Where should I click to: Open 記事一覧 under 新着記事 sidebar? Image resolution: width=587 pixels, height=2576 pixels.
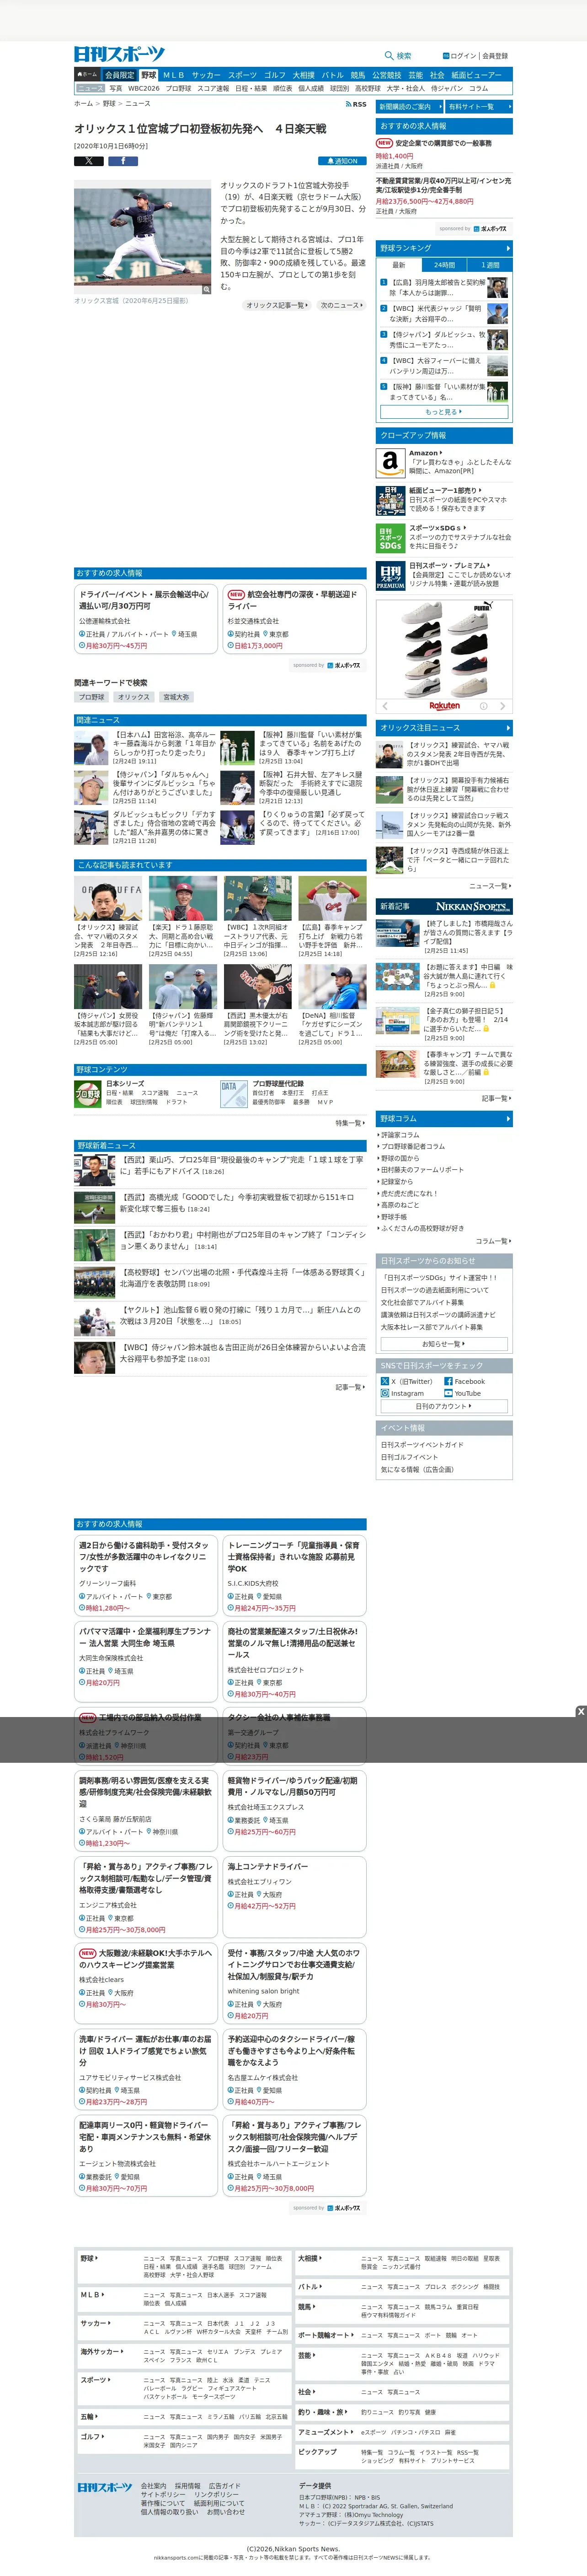(496, 1098)
